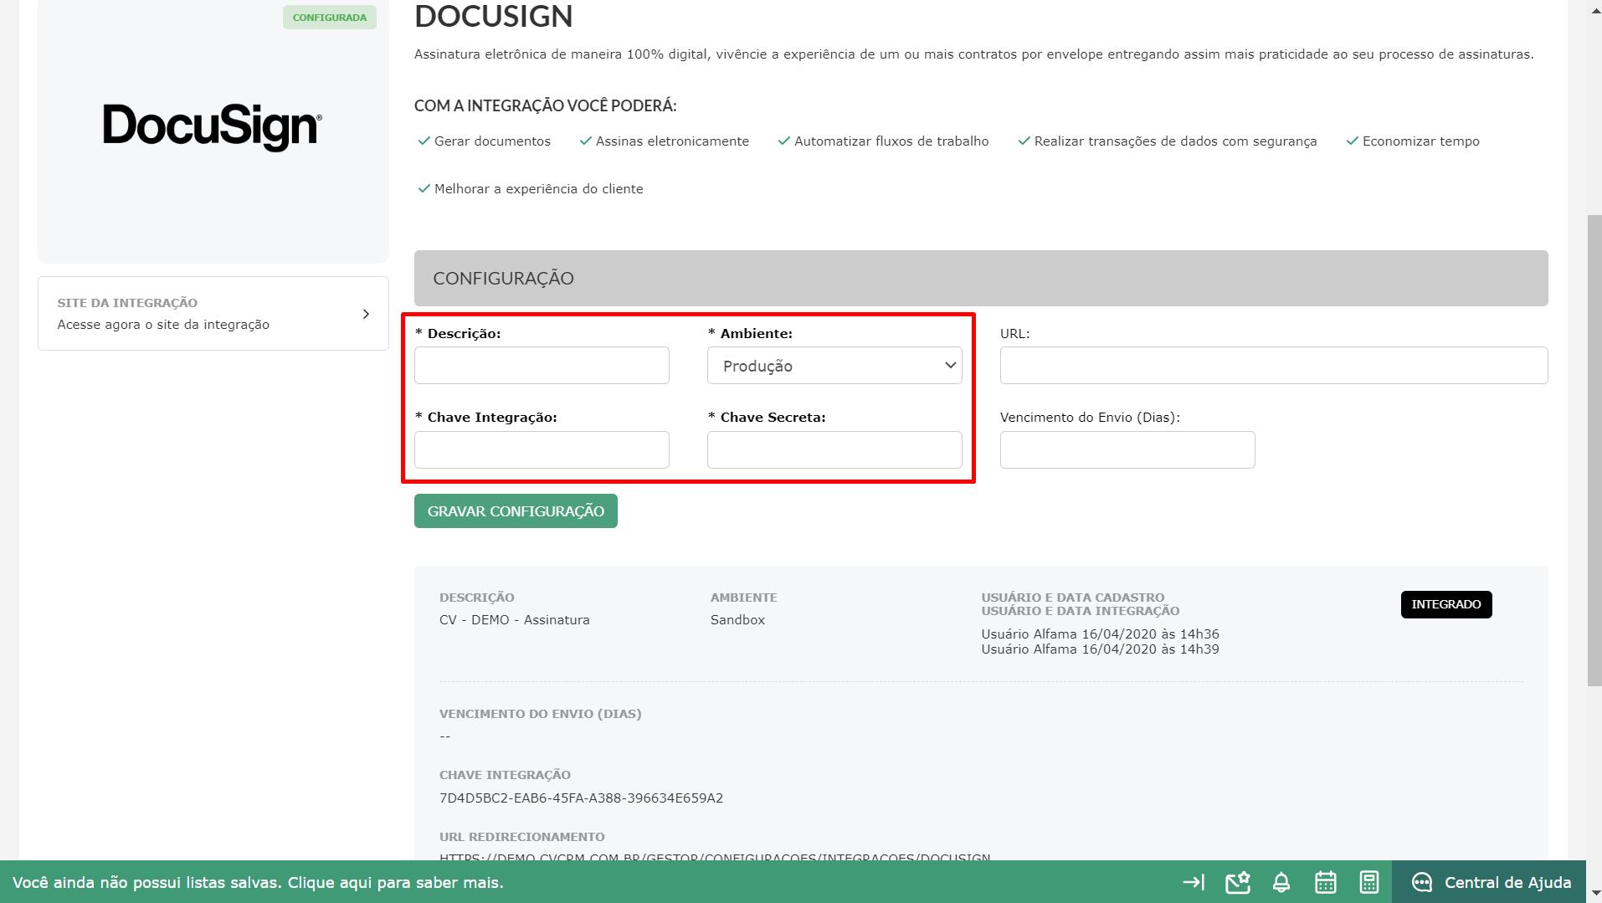
Task: Click the DocuSign logo image
Action: pos(213,126)
